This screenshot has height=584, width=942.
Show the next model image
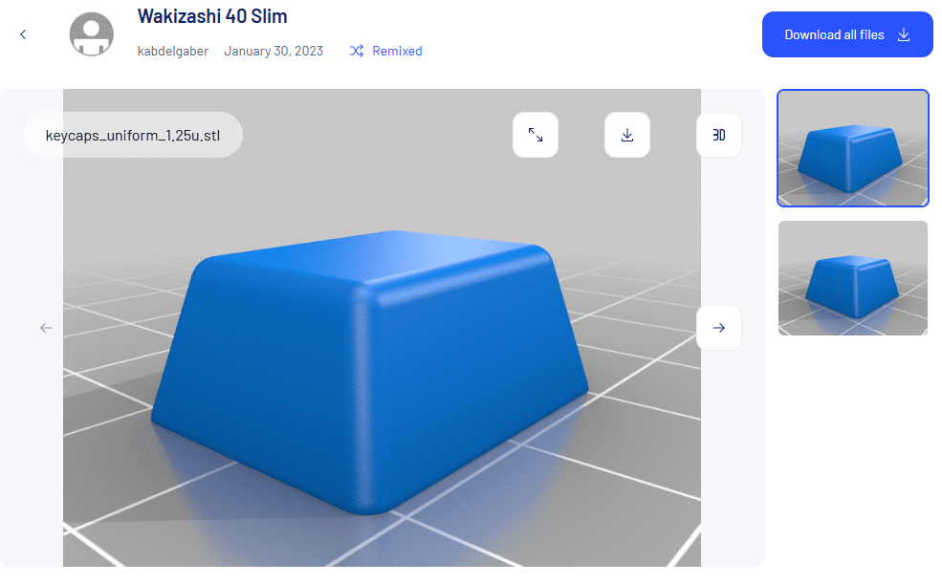click(718, 328)
